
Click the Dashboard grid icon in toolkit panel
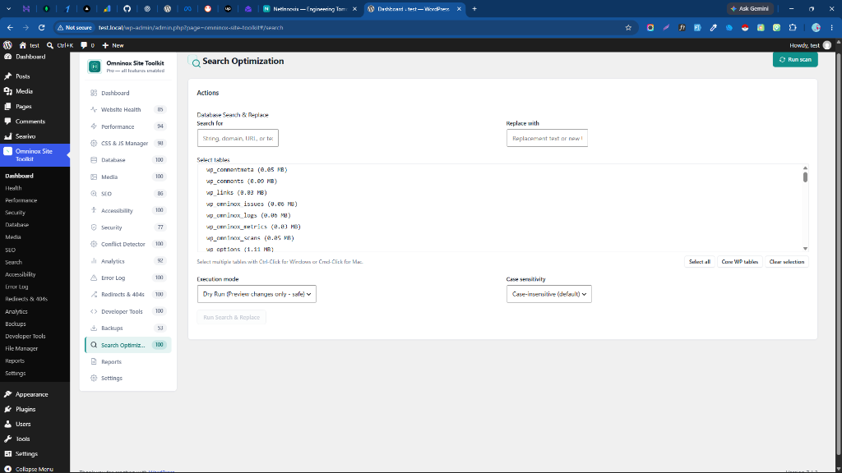click(94, 93)
